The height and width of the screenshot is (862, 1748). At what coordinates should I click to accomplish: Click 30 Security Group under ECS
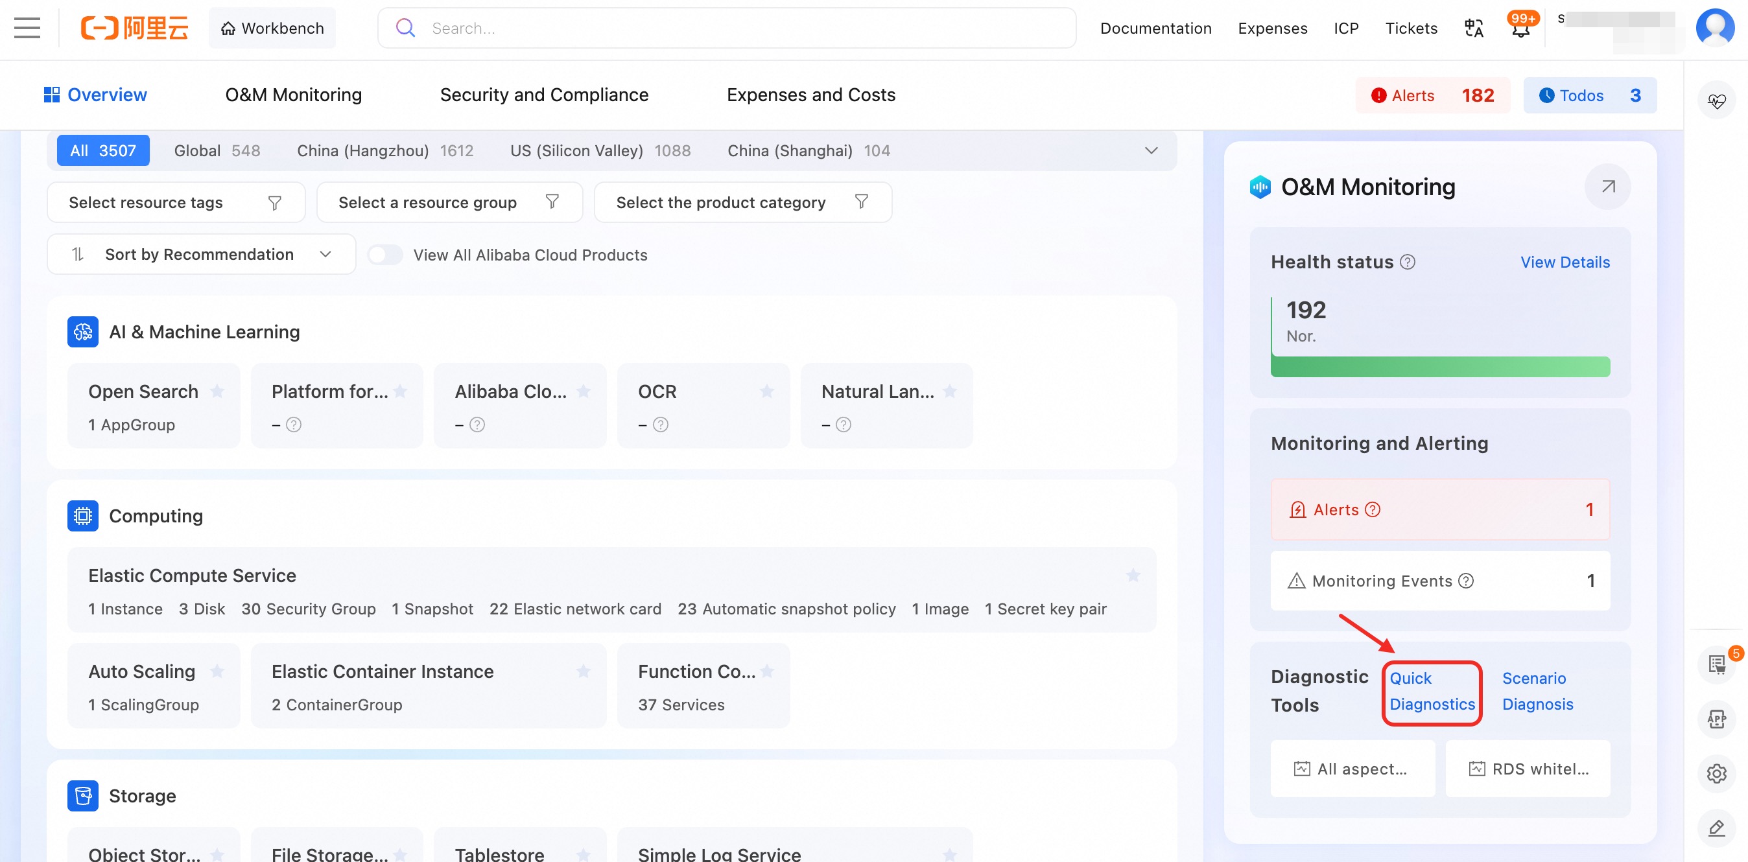pyautogui.click(x=308, y=609)
